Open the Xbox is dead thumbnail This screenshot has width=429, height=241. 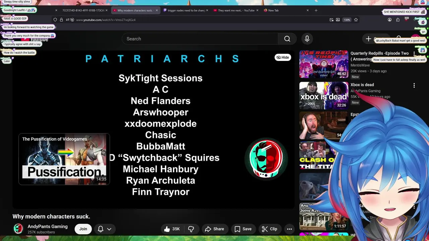(x=324, y=96)
